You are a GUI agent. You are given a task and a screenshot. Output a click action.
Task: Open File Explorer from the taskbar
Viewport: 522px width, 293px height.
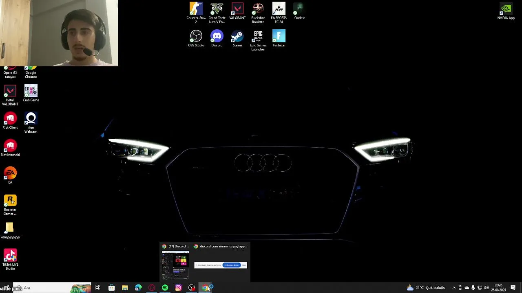[125, 288]
